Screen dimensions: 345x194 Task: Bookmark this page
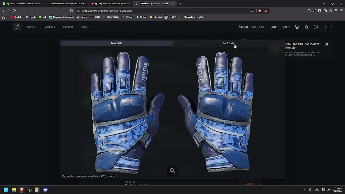coord(71,11)
